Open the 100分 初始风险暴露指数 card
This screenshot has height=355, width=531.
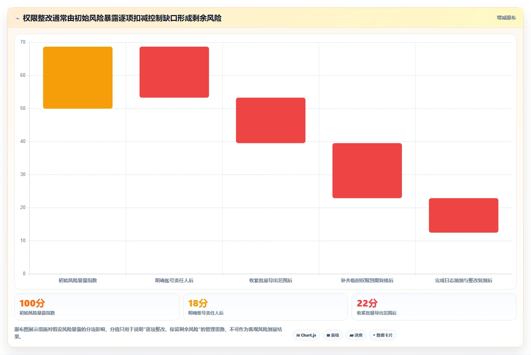click(97, 307)
